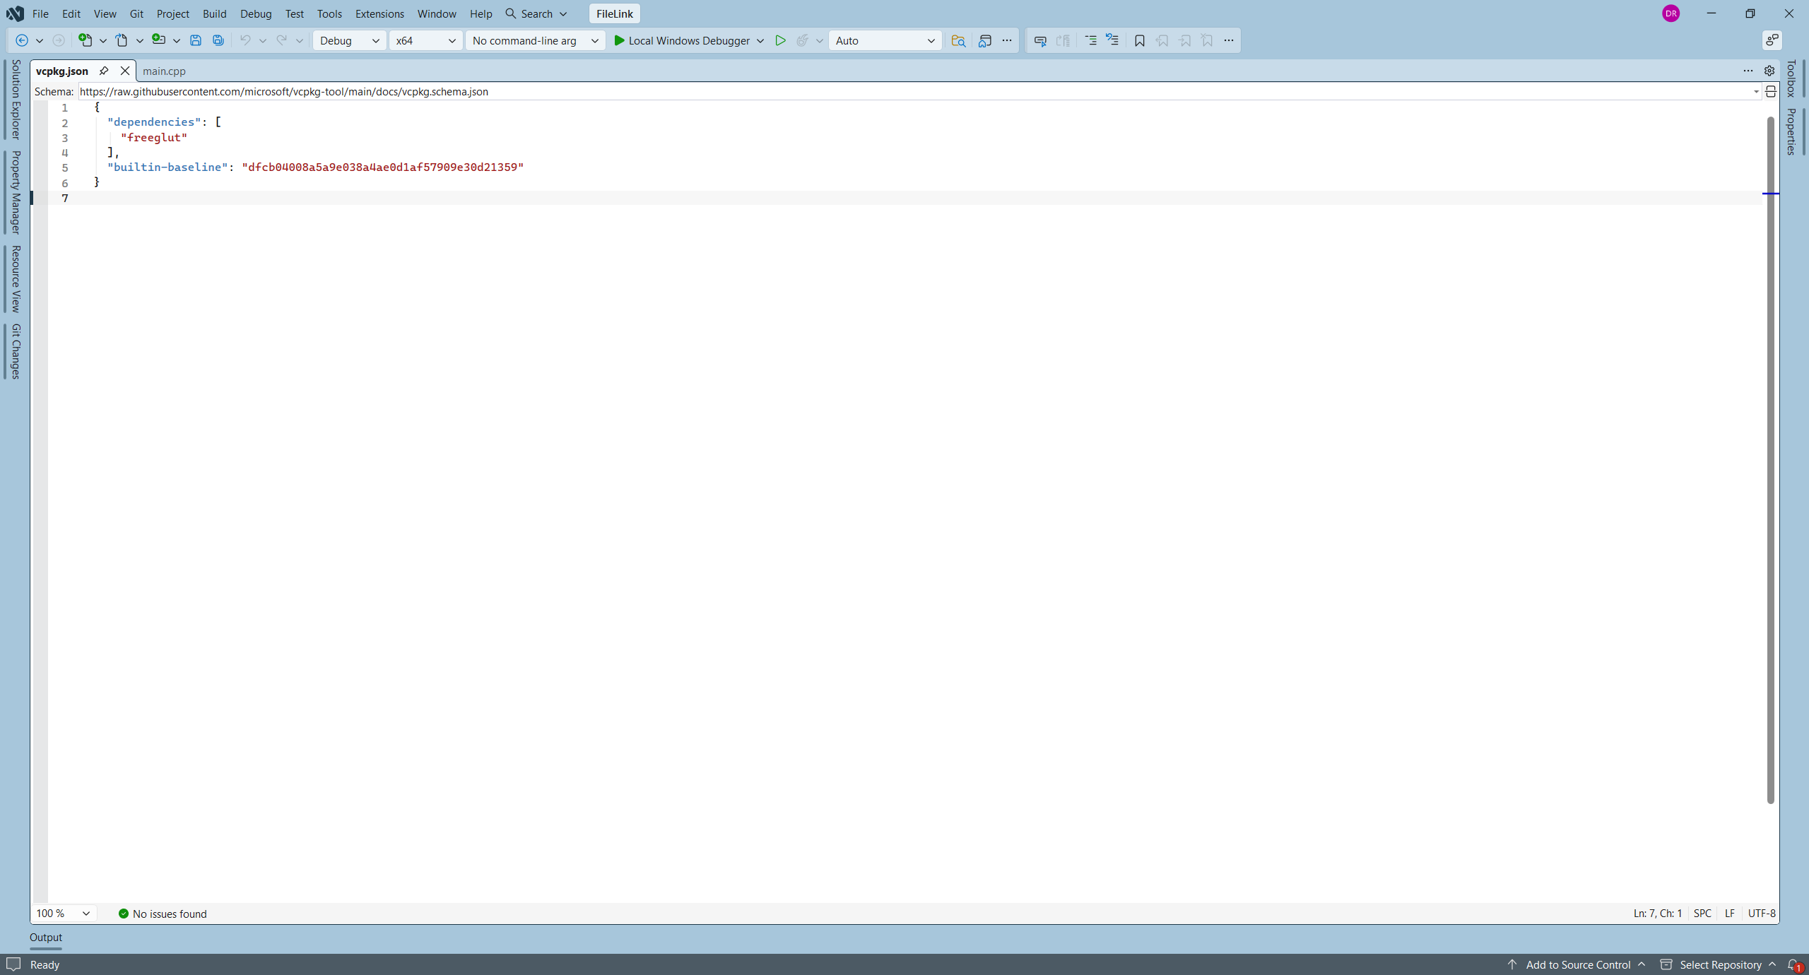Open the editor settings gear icon
1809x975 pixels.
coord(1769,71)
